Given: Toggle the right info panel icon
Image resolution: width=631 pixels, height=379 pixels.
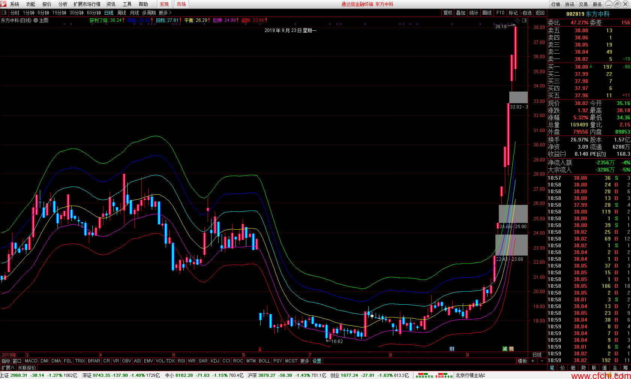Looking at the screenshot, I should point(524,20).
